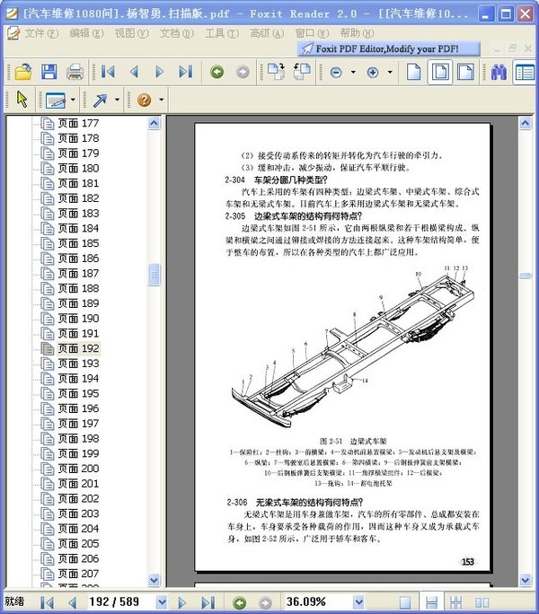Open the 工具 menu

coord(221,33)
